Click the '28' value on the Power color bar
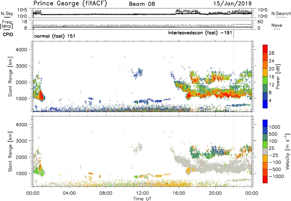The image size is (291, 201). pyautogui.click(x=271, y=53)
